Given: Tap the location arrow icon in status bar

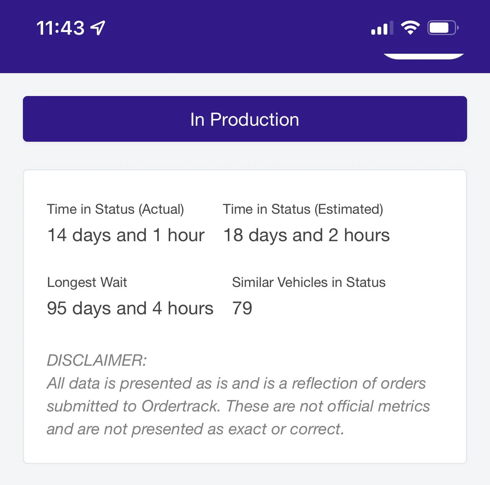Looking at the screenshot, I should coord(98,28).
